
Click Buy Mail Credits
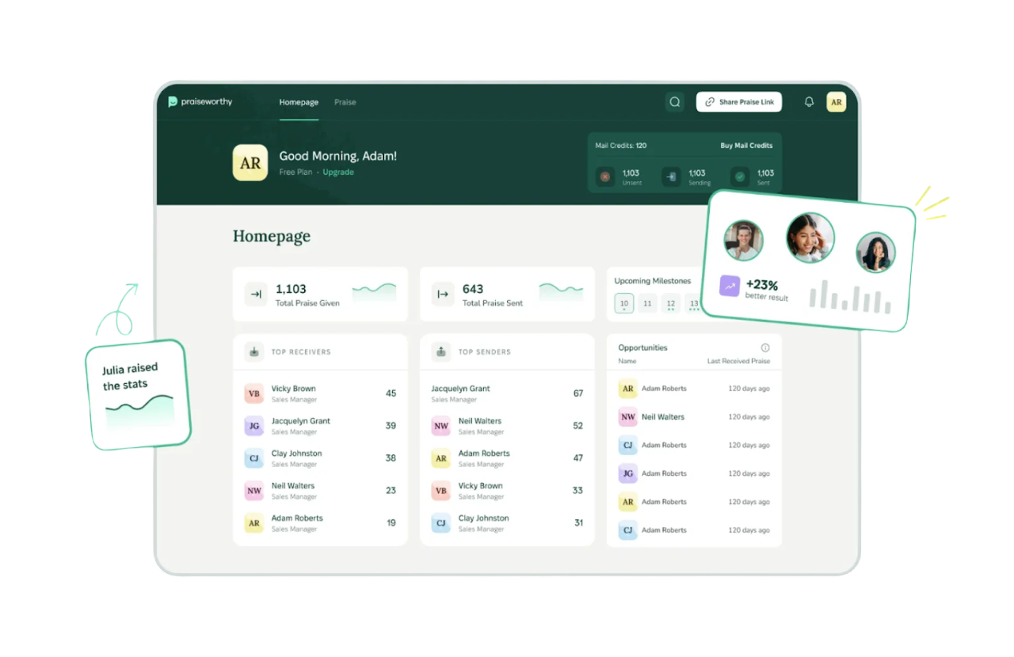[x=745, y=145]
